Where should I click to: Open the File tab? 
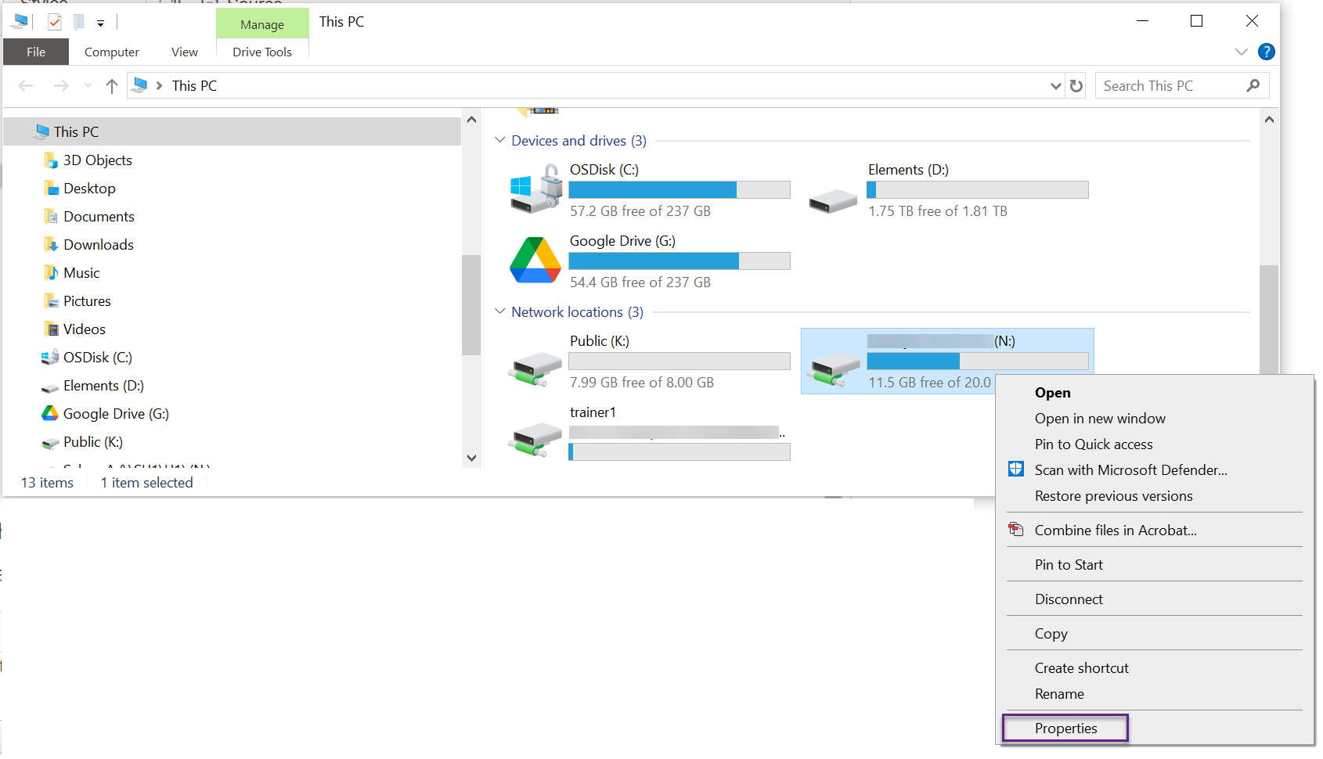[x=36, y=52]
